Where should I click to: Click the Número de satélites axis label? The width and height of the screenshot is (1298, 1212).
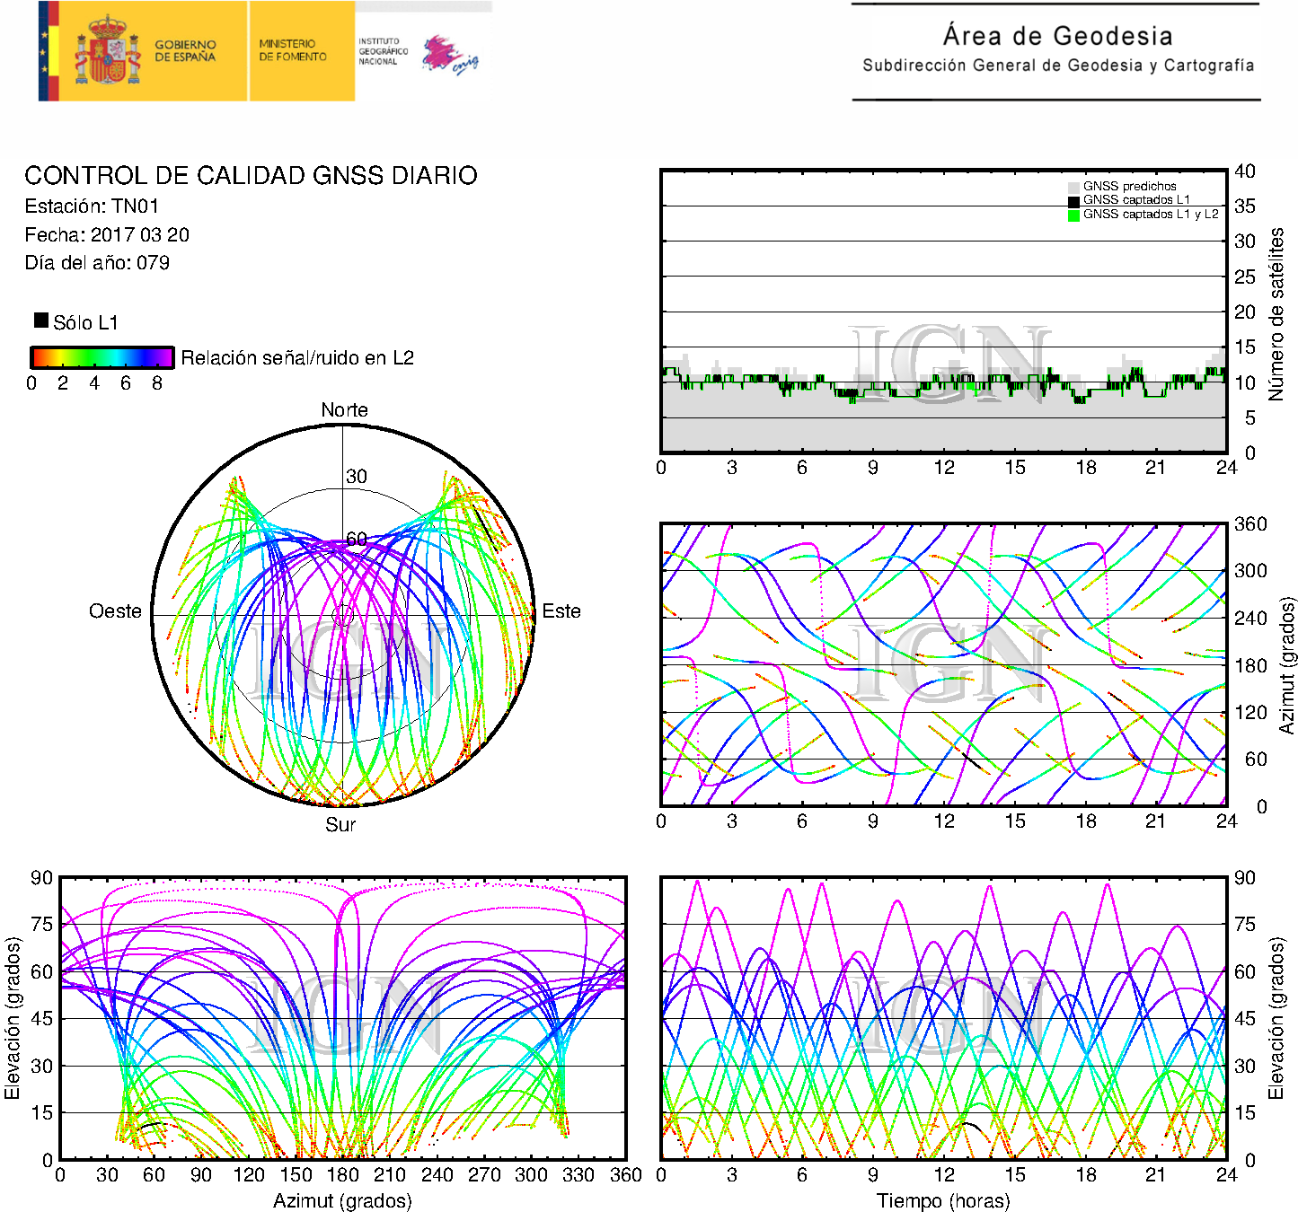click(x=1276, y=314)
